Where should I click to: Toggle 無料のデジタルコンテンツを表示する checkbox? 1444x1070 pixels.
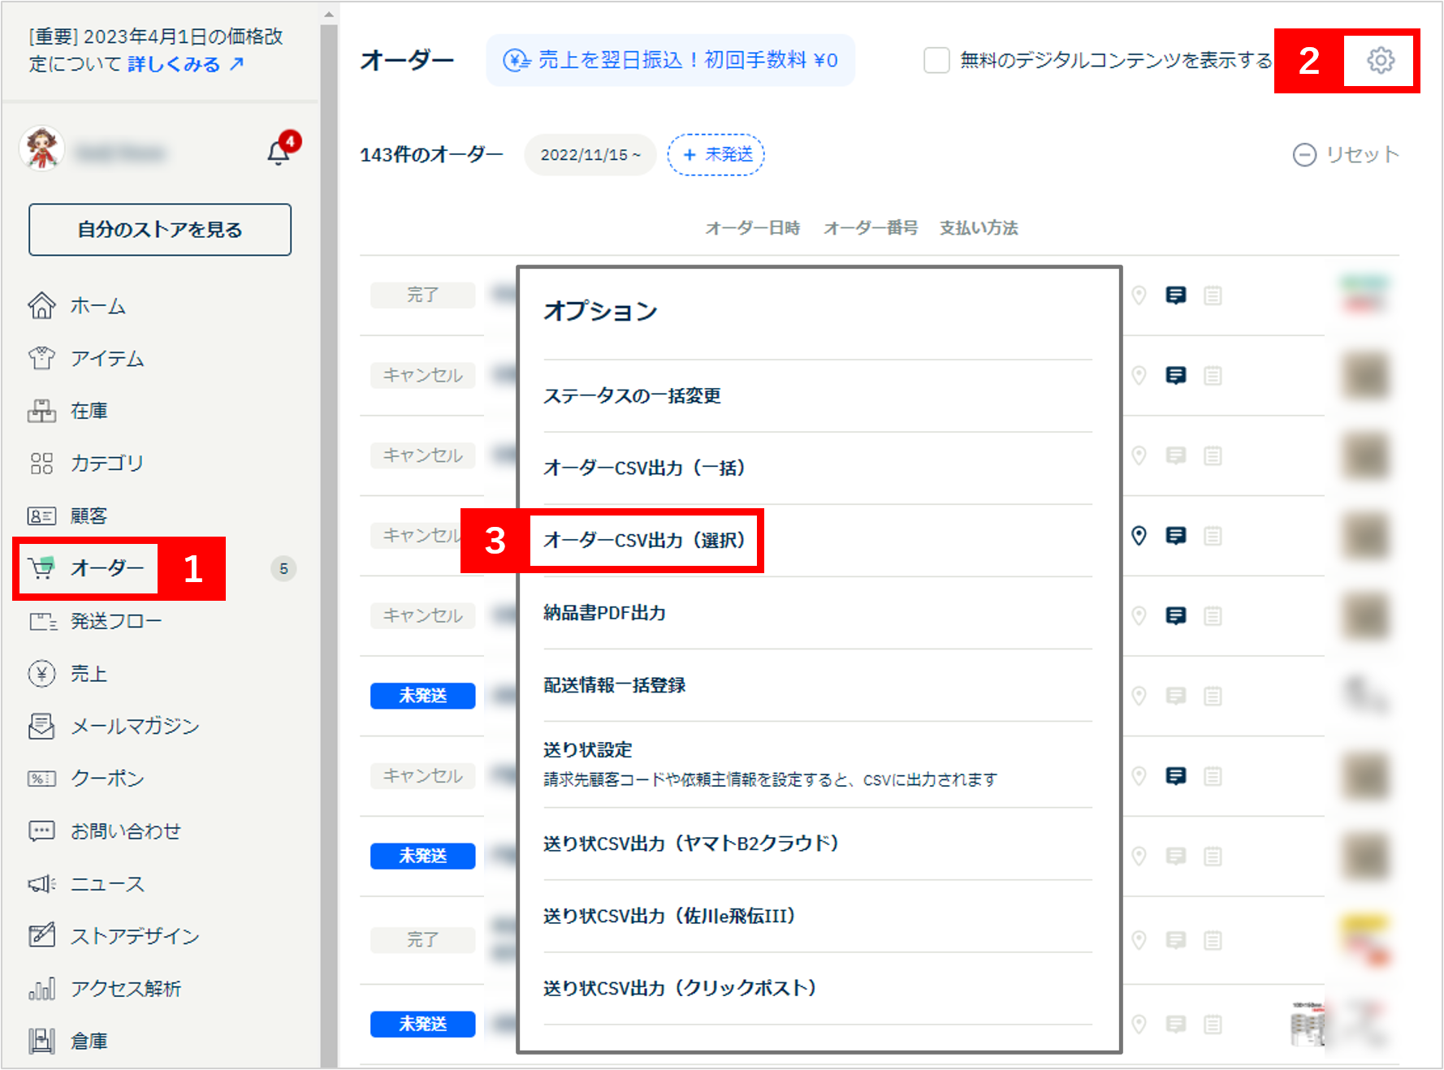tap(936, 60)
